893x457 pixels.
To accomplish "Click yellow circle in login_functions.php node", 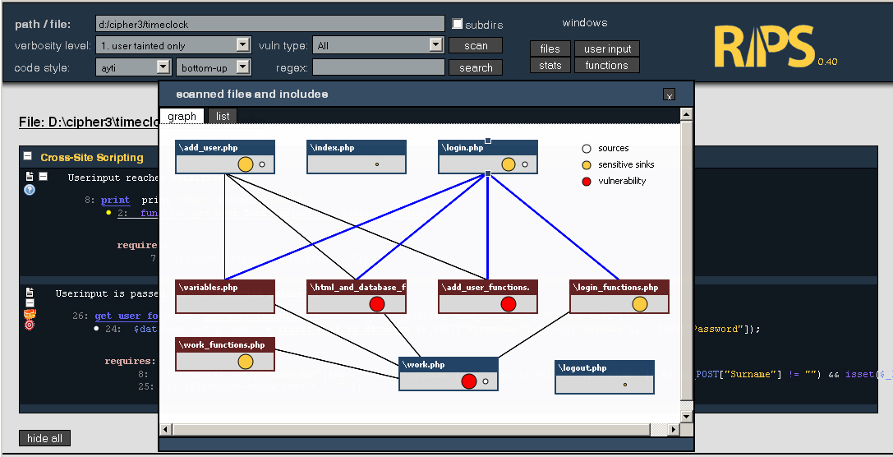I will pos(640,304).
